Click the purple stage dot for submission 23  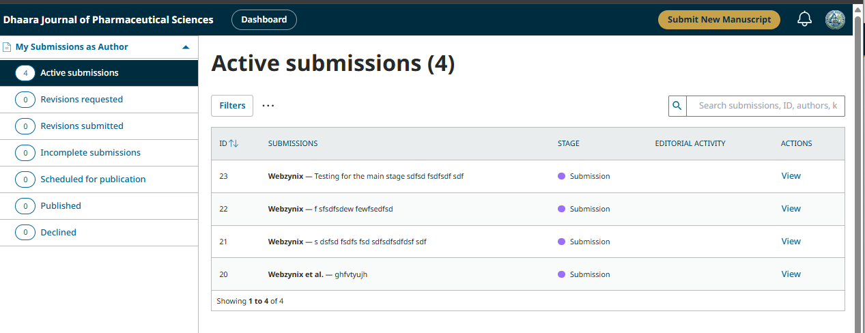(x=561, y=176)
